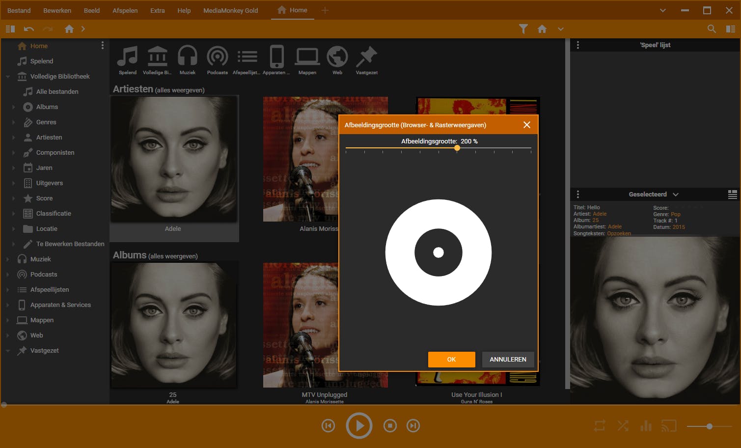Image resolution: width=741 pixels, height=448 pixels.
Task: Expand the Muziek tree node
Action: click(8, 259)
